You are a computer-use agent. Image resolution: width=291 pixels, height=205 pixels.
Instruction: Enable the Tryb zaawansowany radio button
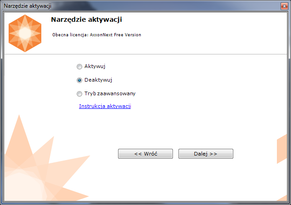click(x=79, y=94)
